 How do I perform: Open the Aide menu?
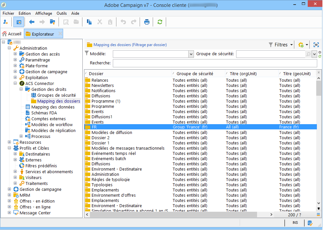point(75,13)
